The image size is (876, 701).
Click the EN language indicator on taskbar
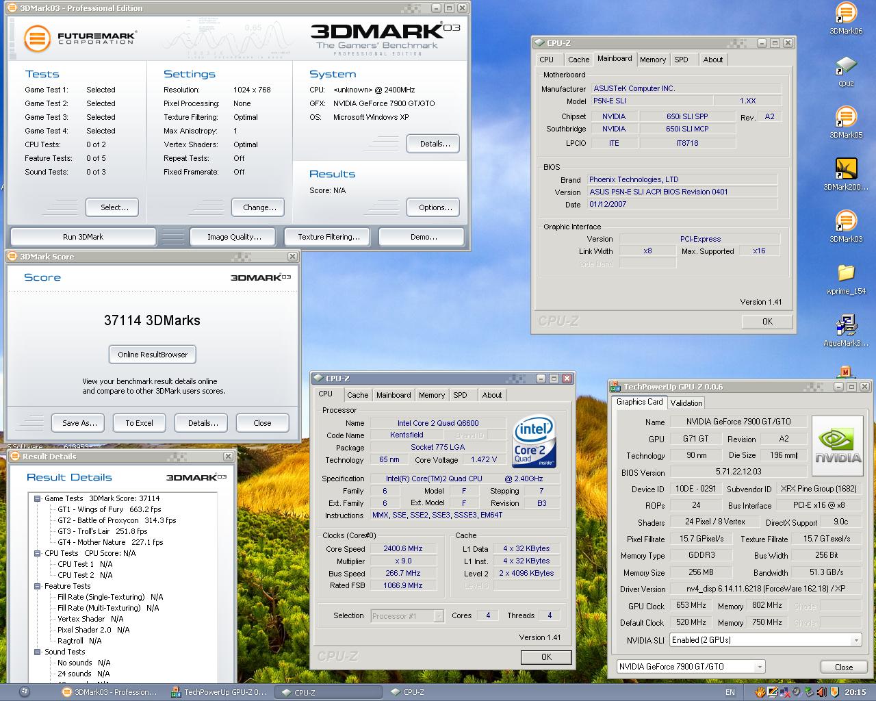(x=730, y=692)
